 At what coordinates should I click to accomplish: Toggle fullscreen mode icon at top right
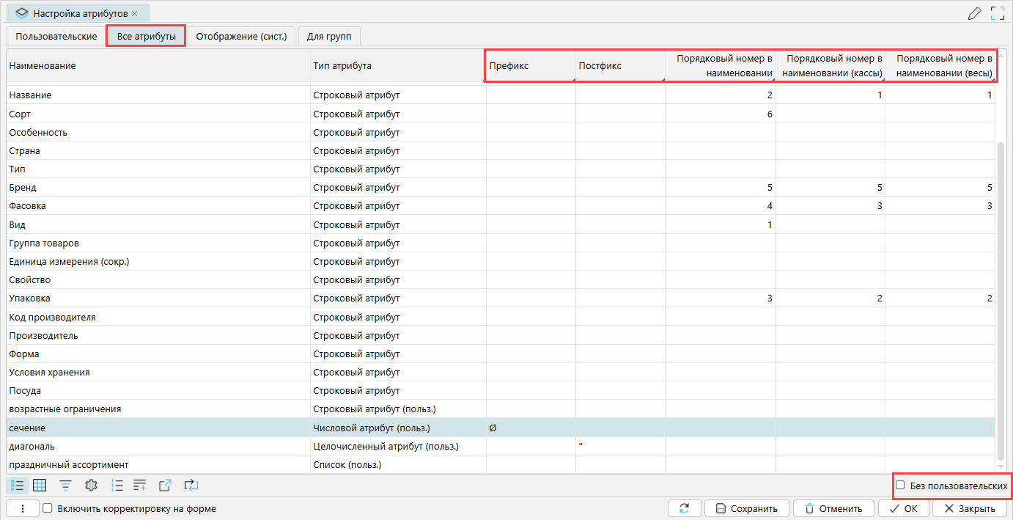click(x=997, y=13)
